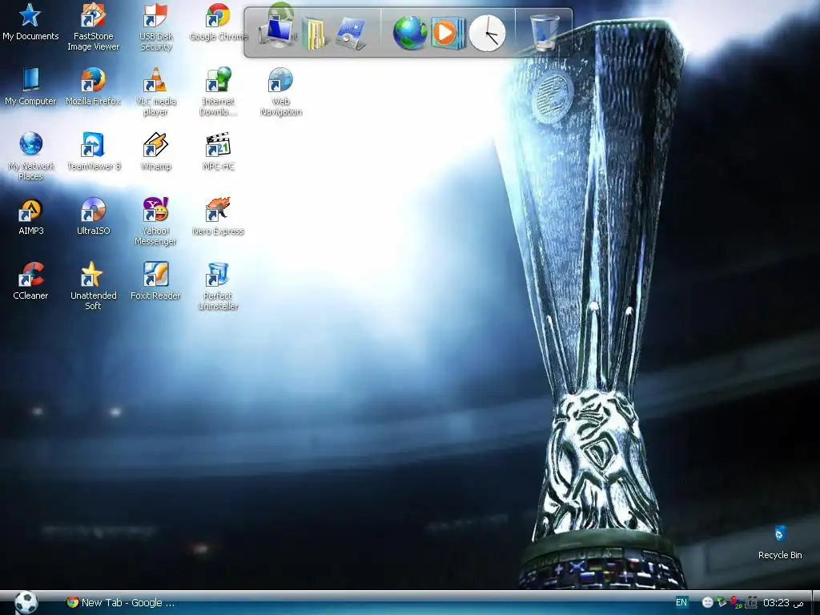This screenshot has width=820, height=615.
Task: Launch Mozilla Firefox shortcut
Action: [93, 86]
